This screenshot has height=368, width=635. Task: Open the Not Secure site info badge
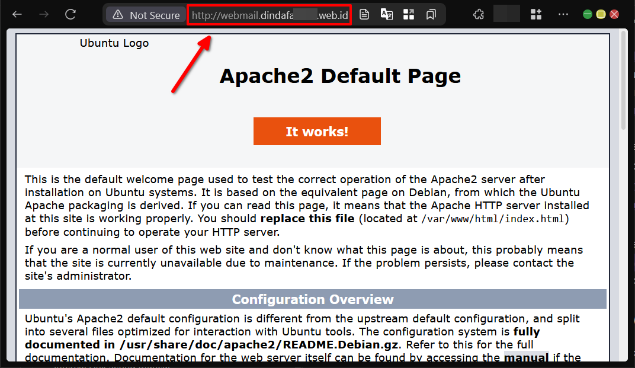(146, 15)
